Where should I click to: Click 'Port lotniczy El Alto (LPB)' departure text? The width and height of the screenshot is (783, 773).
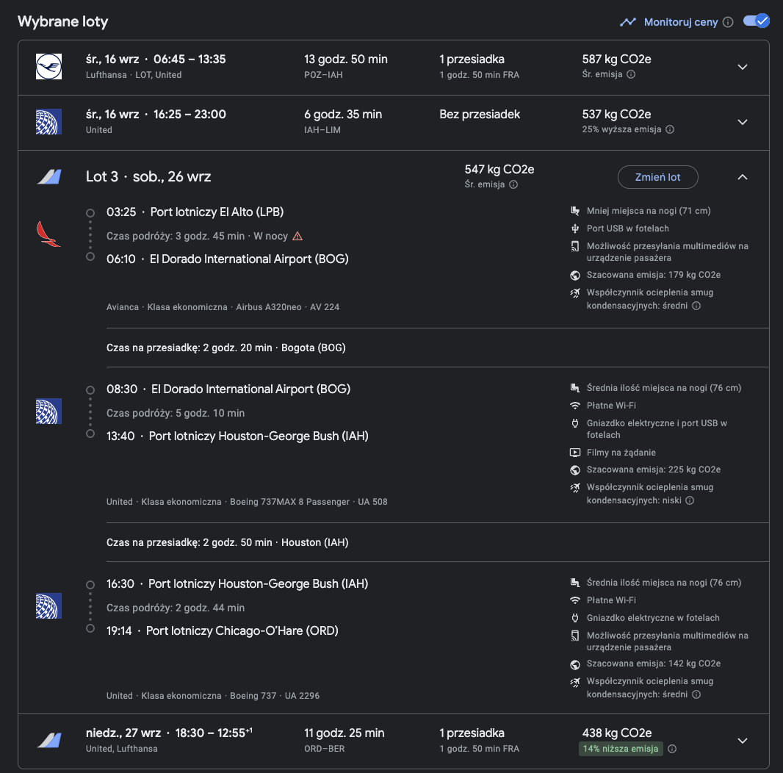point(217,212)
